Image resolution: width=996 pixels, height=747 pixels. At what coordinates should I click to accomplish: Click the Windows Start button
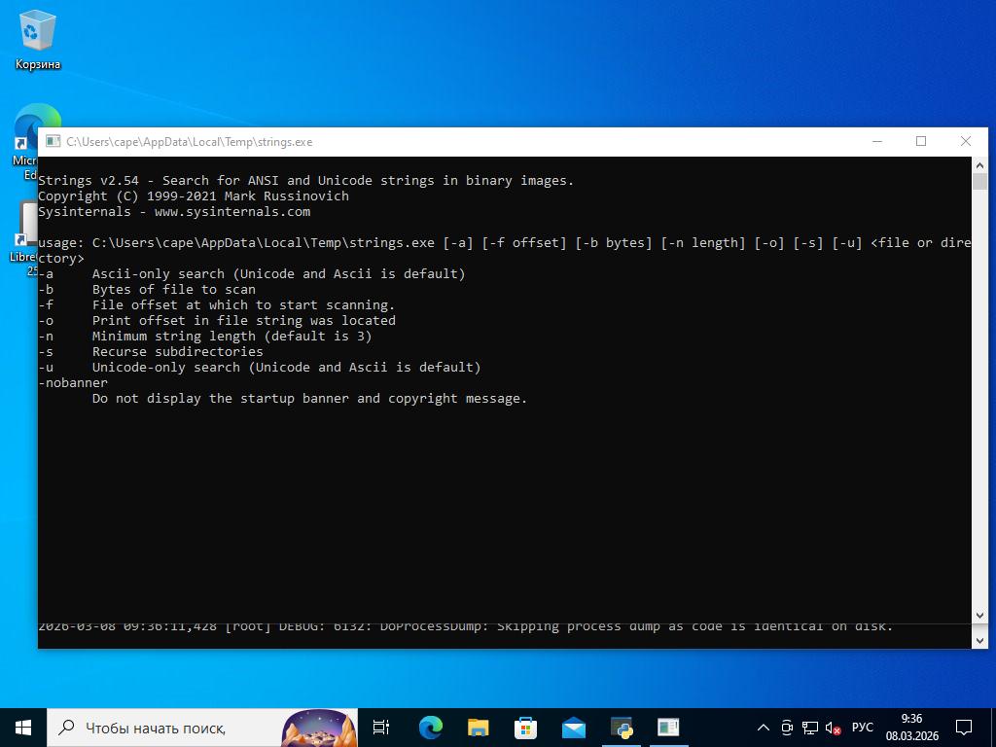coord(23,727)
